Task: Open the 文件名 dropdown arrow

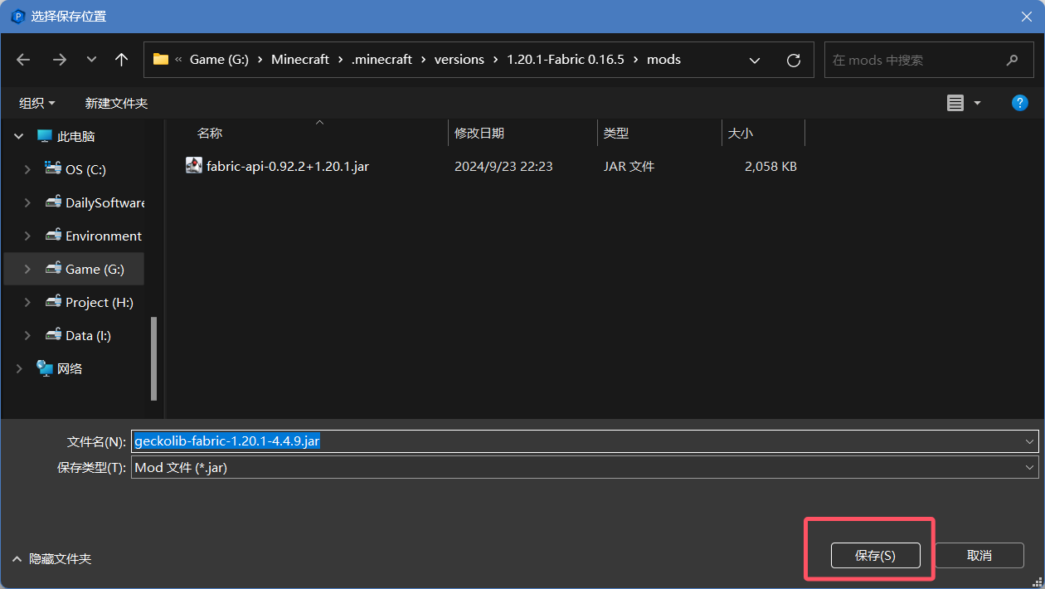Action: [x=1029, y=441]
